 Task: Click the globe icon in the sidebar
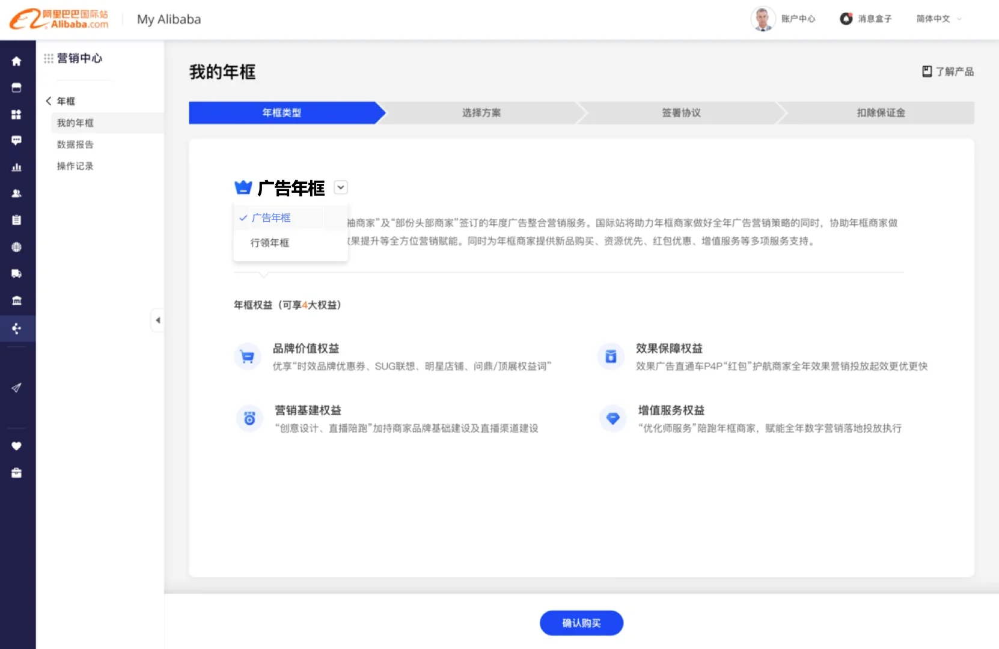[16, 247]
